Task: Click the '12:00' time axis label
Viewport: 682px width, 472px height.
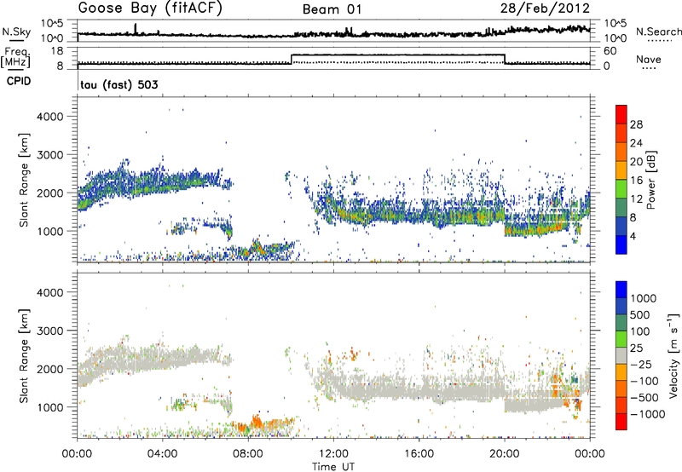Action: point(333,454)
